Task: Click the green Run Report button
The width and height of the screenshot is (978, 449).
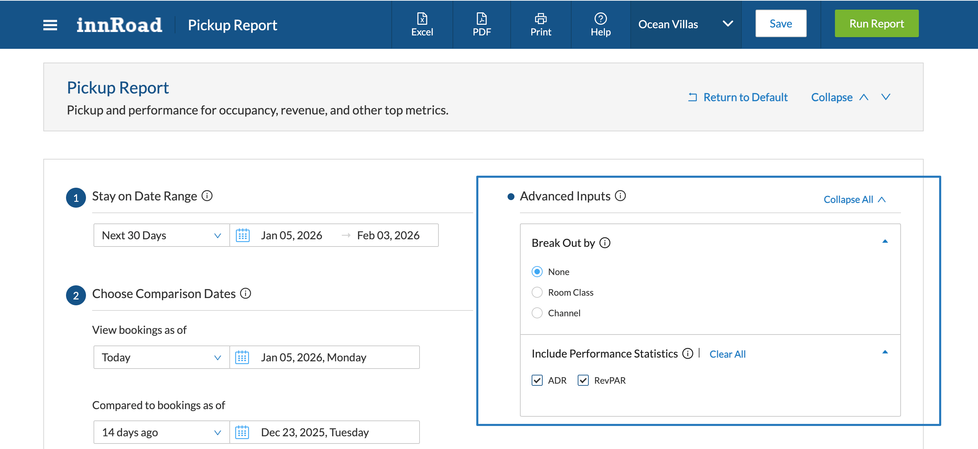Action: pyautogui.click(x=876, y=23)
